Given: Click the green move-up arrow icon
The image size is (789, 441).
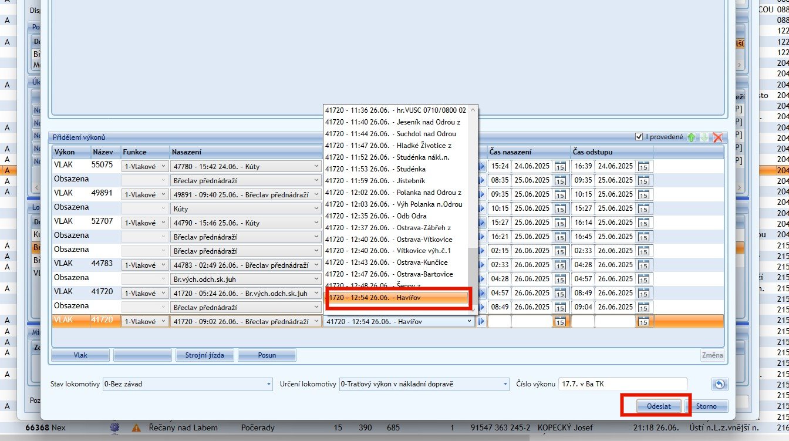Looking at the screenshot, I should 692,137.
